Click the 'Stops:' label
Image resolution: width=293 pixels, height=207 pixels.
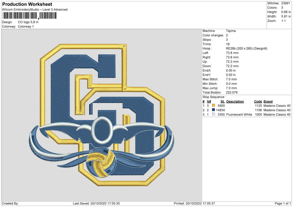[207, 40]
